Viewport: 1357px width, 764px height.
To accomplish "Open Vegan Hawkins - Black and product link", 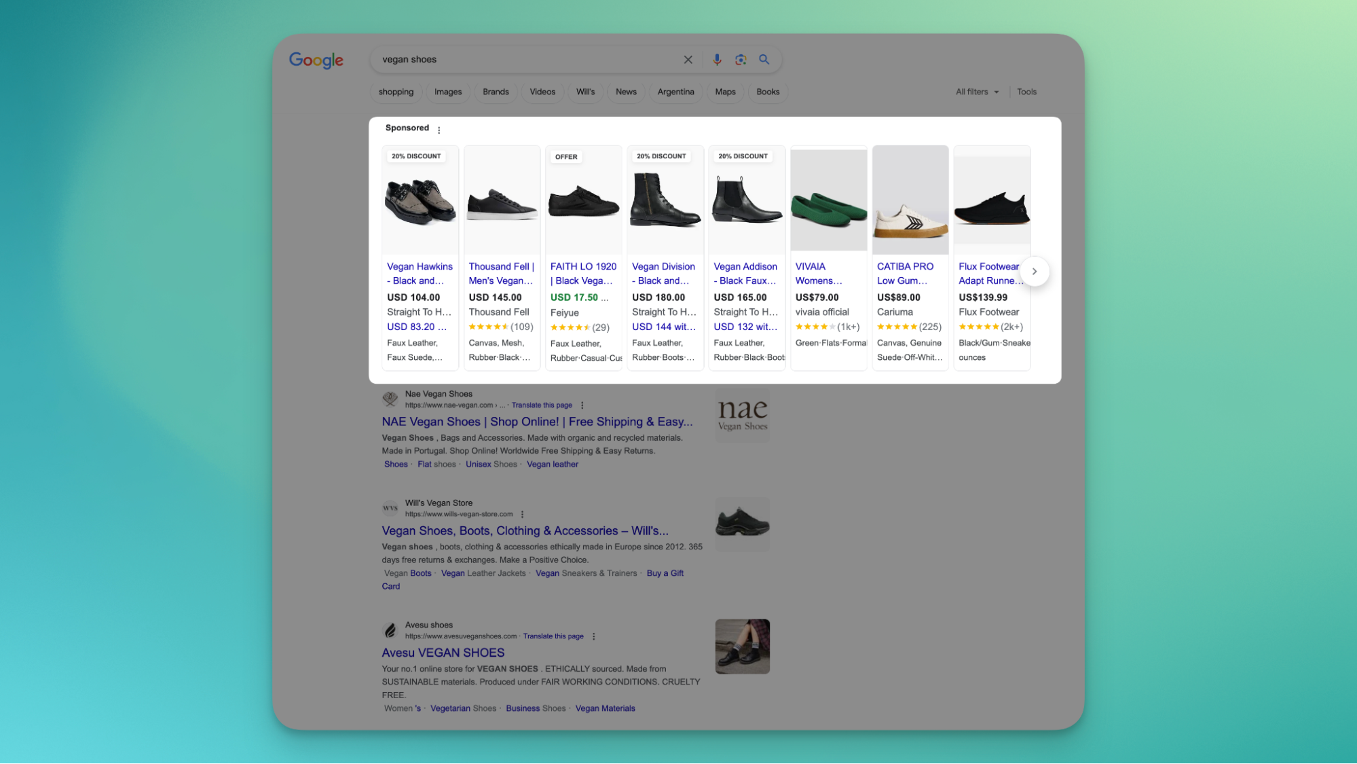I will pos(420,274).
